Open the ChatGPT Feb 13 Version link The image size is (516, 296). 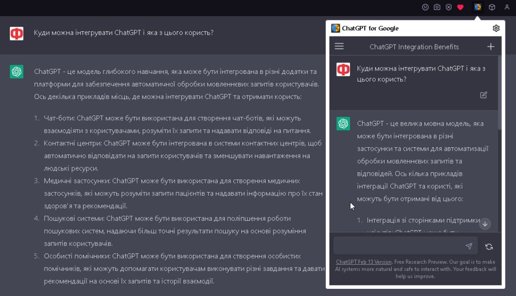pos(364,262)
